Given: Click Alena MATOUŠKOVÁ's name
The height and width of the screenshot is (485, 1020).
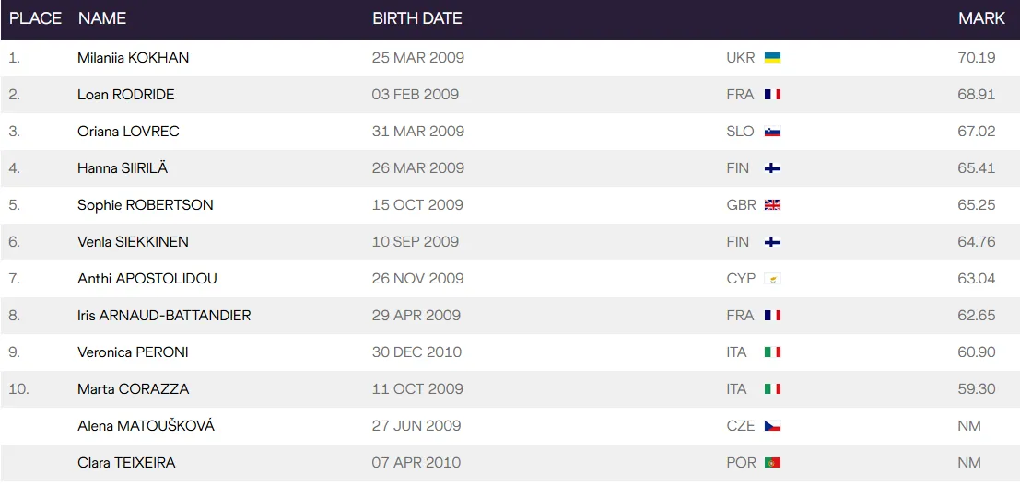Looking at the screenshot, I should pos(146,426).
